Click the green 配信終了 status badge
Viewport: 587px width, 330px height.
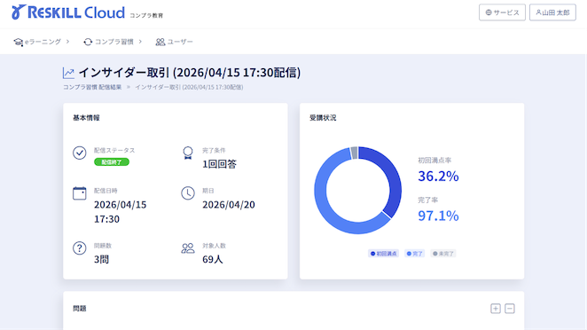pos(112,162)
